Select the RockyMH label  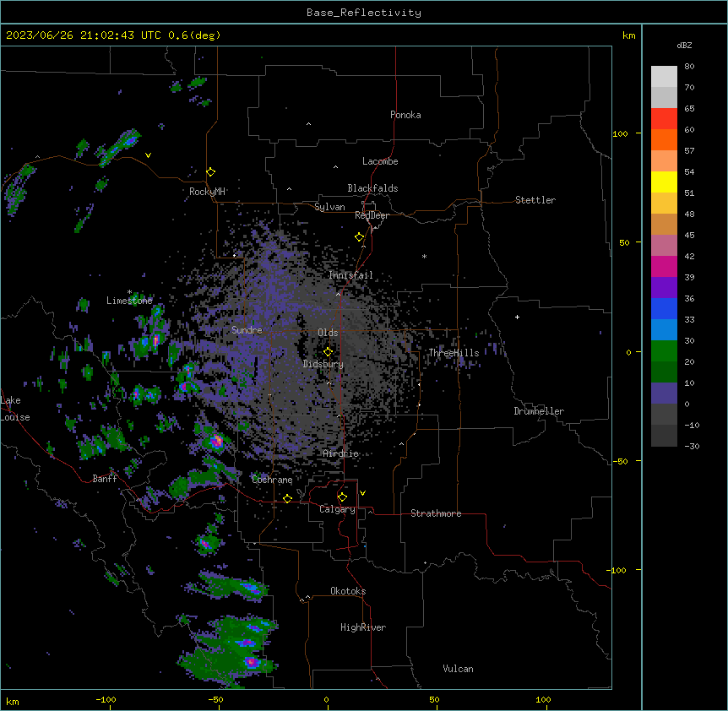[207, 192]
